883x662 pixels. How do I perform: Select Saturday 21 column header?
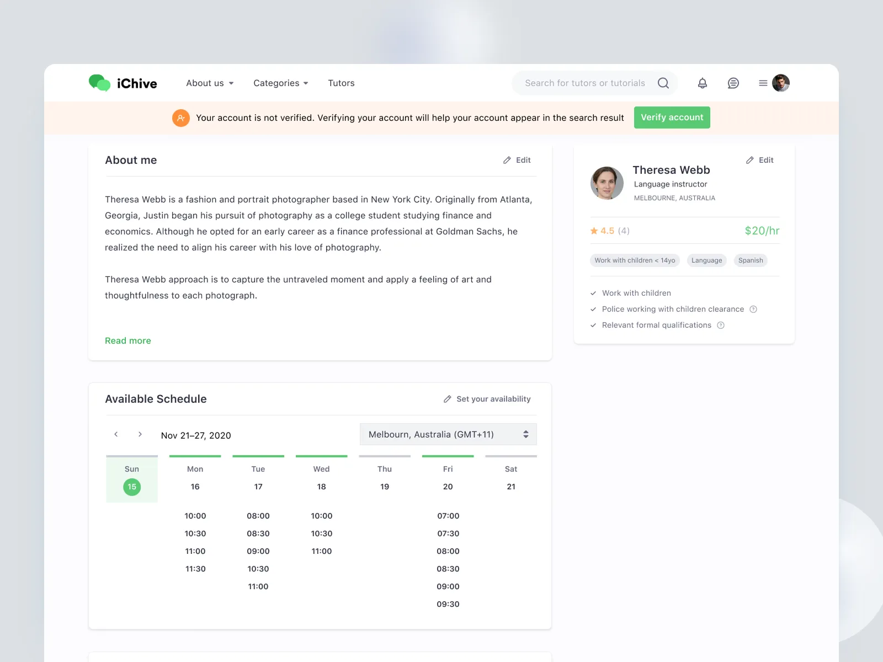(x=511, y=478)
